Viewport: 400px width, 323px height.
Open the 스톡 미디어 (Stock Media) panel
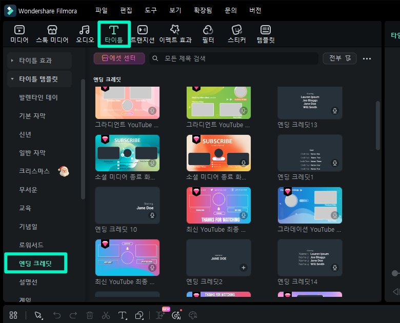[x=52, y=34]
